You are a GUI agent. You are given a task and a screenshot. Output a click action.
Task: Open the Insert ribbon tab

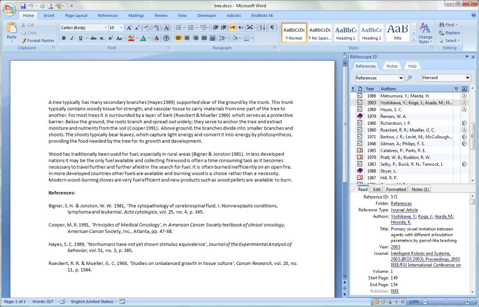click(48, 15)
